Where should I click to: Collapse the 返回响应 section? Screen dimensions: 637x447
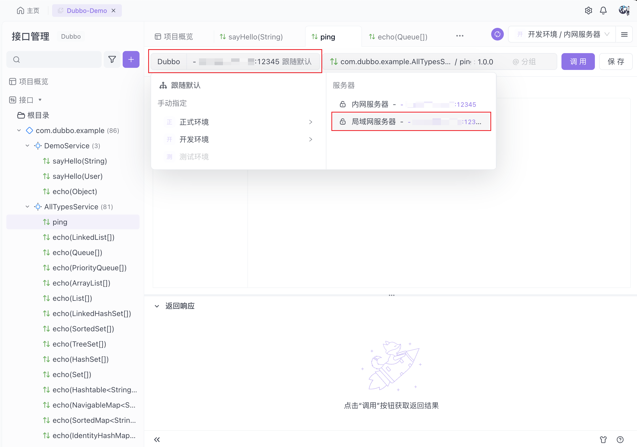pyautogui.click(x=157, y=306)
